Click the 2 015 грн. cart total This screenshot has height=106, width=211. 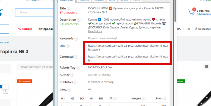click(x=203, y=11)
